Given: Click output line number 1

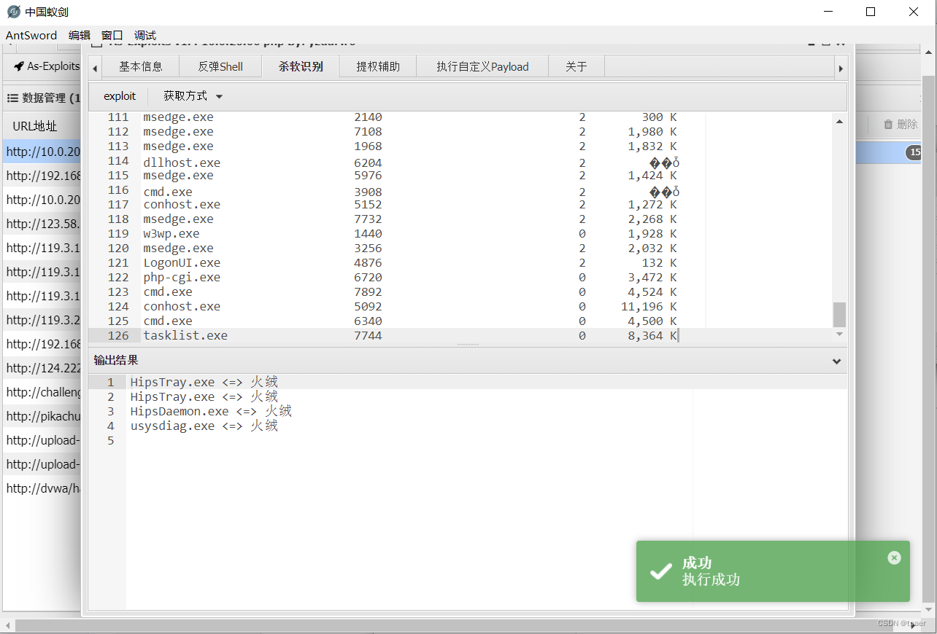Looking at the screenshot, I should pos(111,383).
